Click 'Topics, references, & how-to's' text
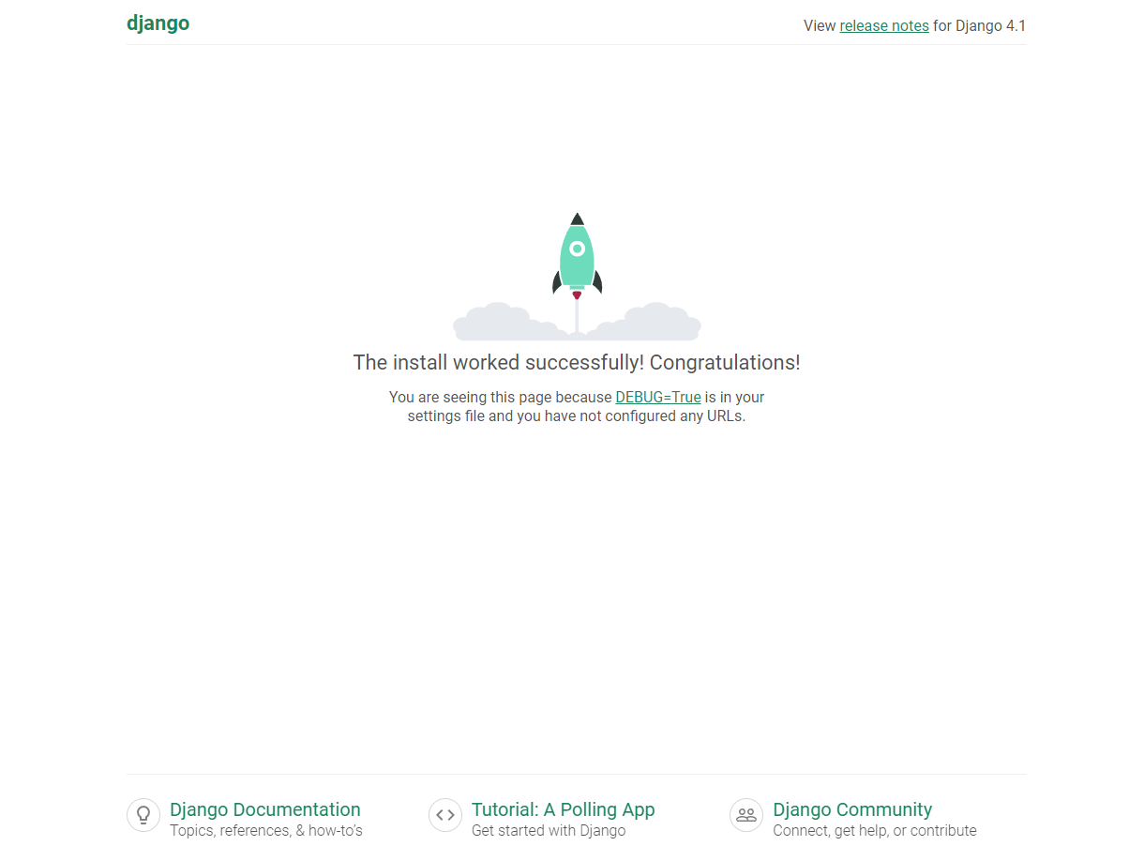Viewport: 1144px width, 861px height. tap(266, 831)
